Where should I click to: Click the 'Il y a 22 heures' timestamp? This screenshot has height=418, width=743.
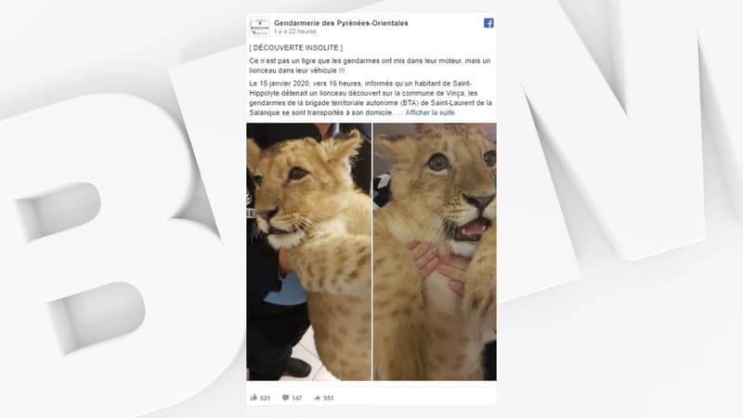click(294, 32)
